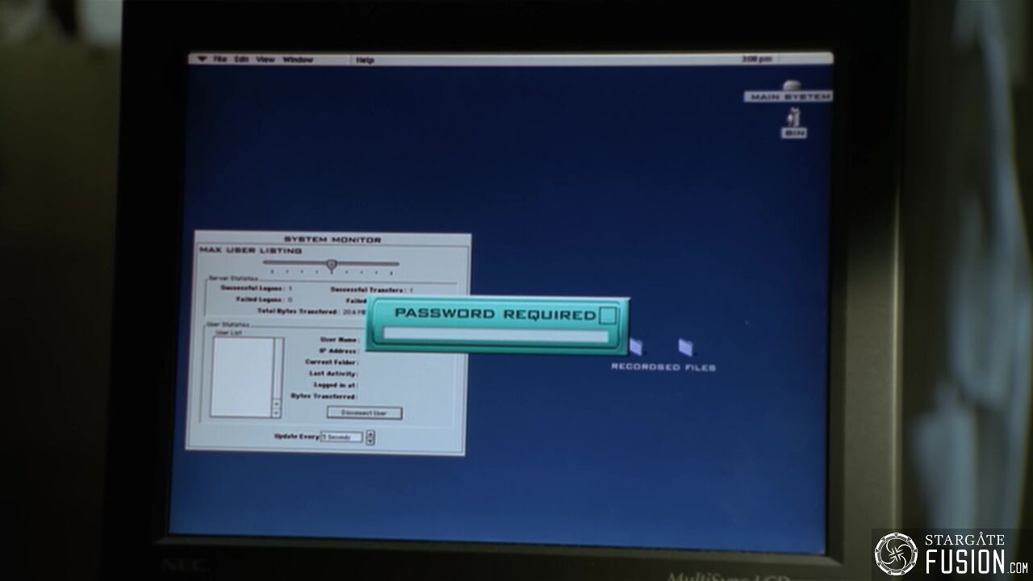The image size is (1033, 581).
Task: Open the View menu
Action: [x=266, y=60]
